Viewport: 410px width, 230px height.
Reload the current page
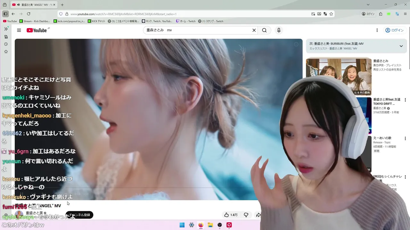[x=29, y=14]
